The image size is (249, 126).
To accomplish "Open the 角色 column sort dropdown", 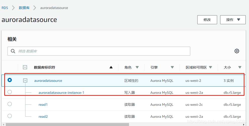I will pos(137,67).
